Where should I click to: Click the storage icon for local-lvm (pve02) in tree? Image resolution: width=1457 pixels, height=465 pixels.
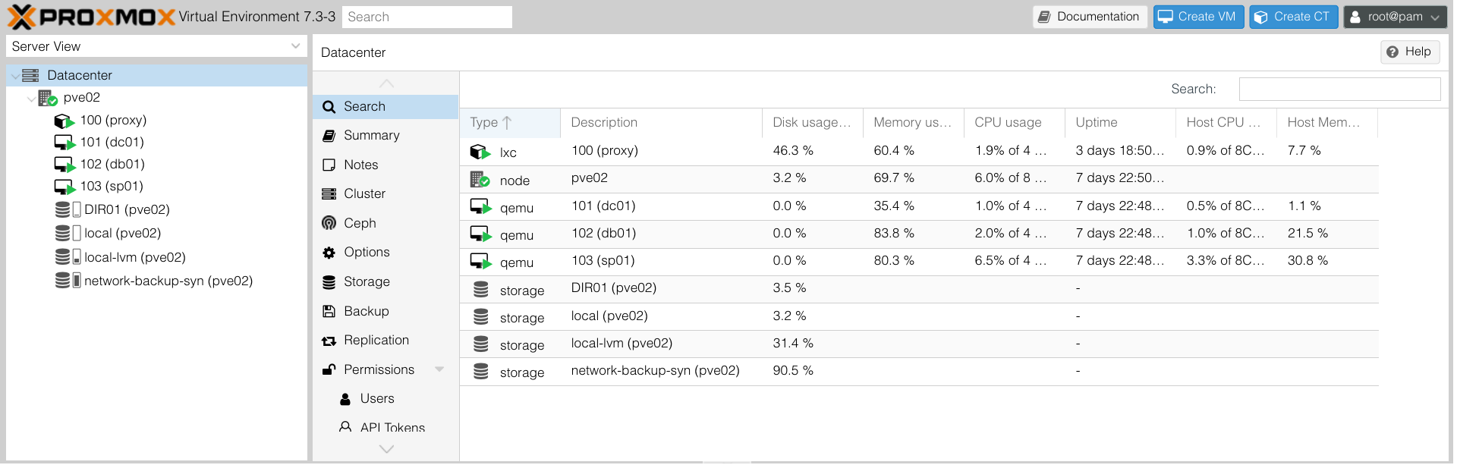[x=68, y=257]
